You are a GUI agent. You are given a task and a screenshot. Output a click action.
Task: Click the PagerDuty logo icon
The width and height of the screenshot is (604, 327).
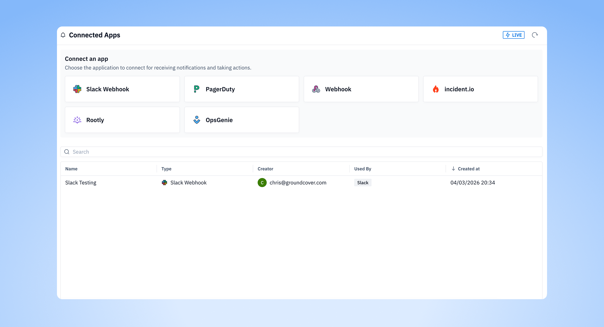(197, 89)
